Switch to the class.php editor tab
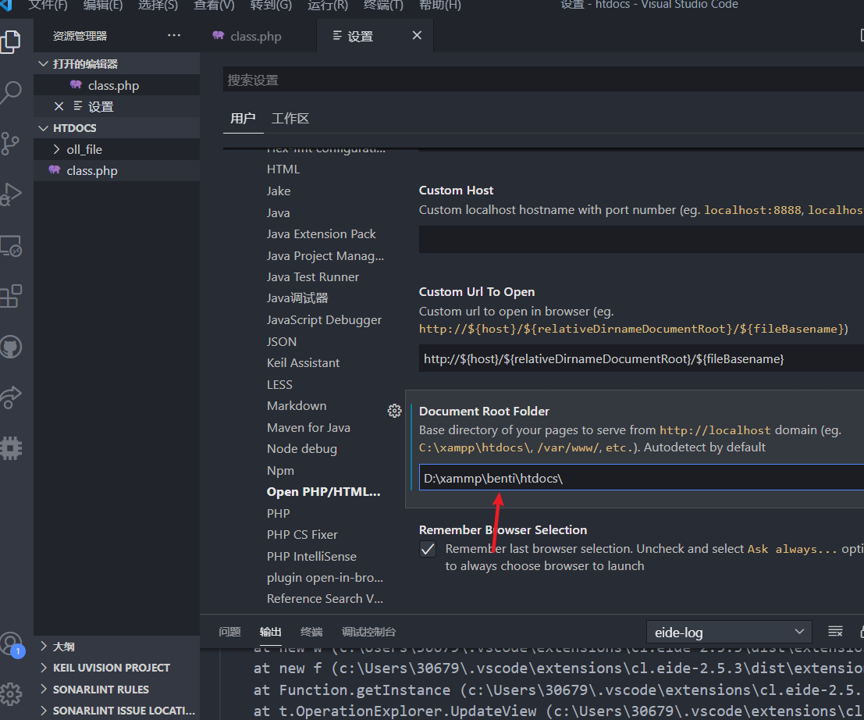The height and width of the screenshot is (720, 864). 258,36
